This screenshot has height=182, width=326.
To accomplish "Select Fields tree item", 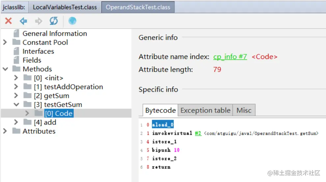I will [32, 60].
